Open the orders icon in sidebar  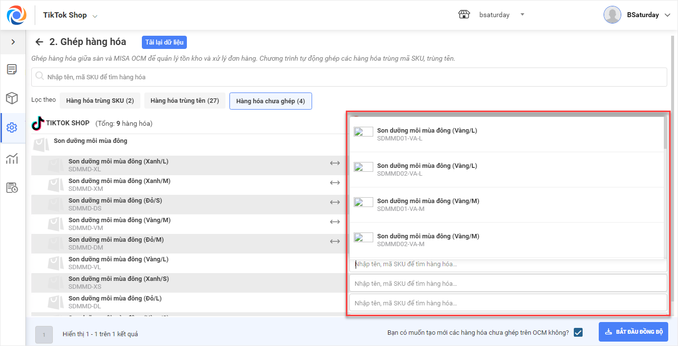pyautogui.click(x=12, y=69)
